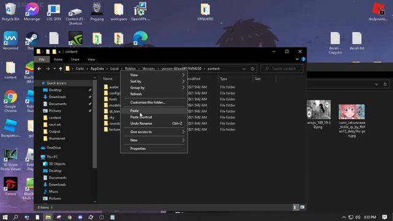Image resolution: width=393 pixels, height=221 pixels.
Task: Expand the Give access to submenu
Action: pyautogui.click(x=154, y=132)
